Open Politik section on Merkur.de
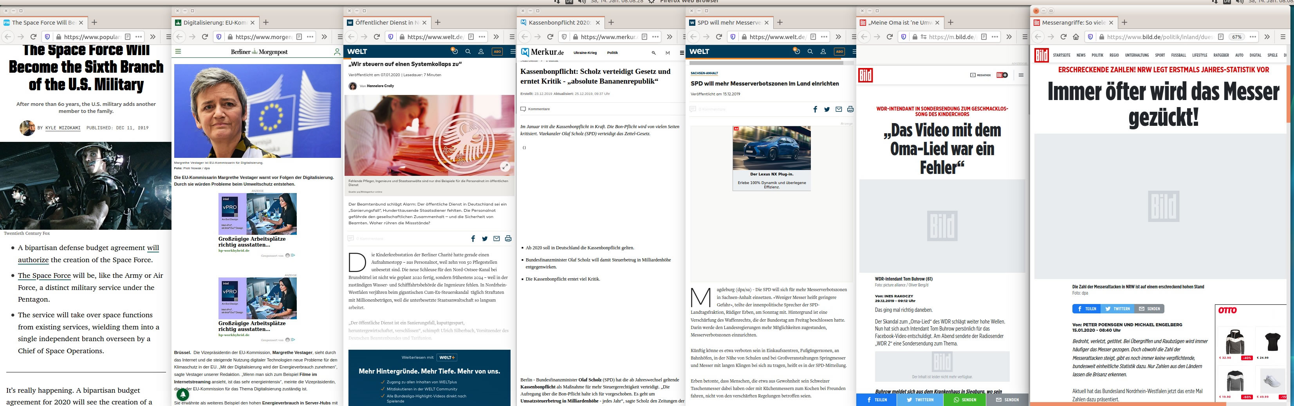This screenshot has width=1294, height=406. (x=612, y=53)
